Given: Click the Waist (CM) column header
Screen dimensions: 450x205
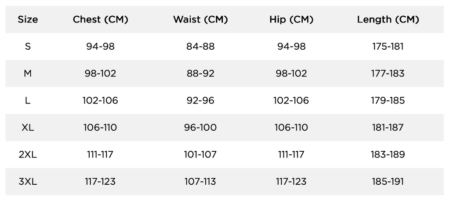Looking at the screenshot, I should point(200,19).
